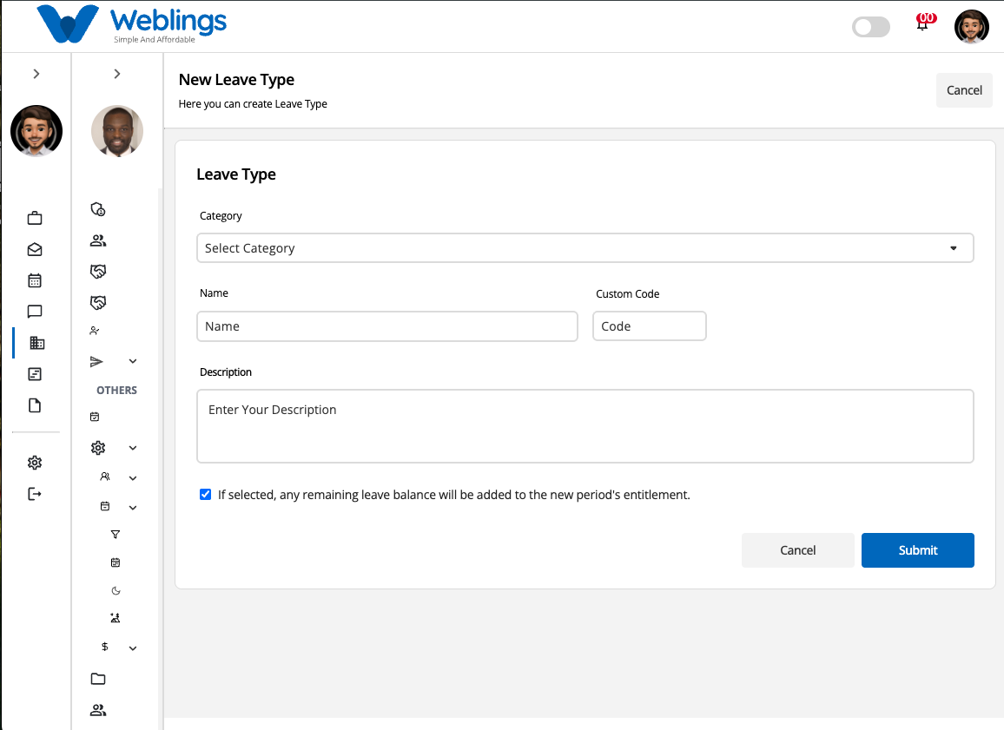Collapse the chevron beside the small calendar icon

click(133, 507)
